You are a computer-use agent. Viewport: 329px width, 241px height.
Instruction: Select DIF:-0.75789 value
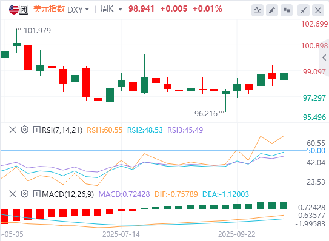coord(176,194)
